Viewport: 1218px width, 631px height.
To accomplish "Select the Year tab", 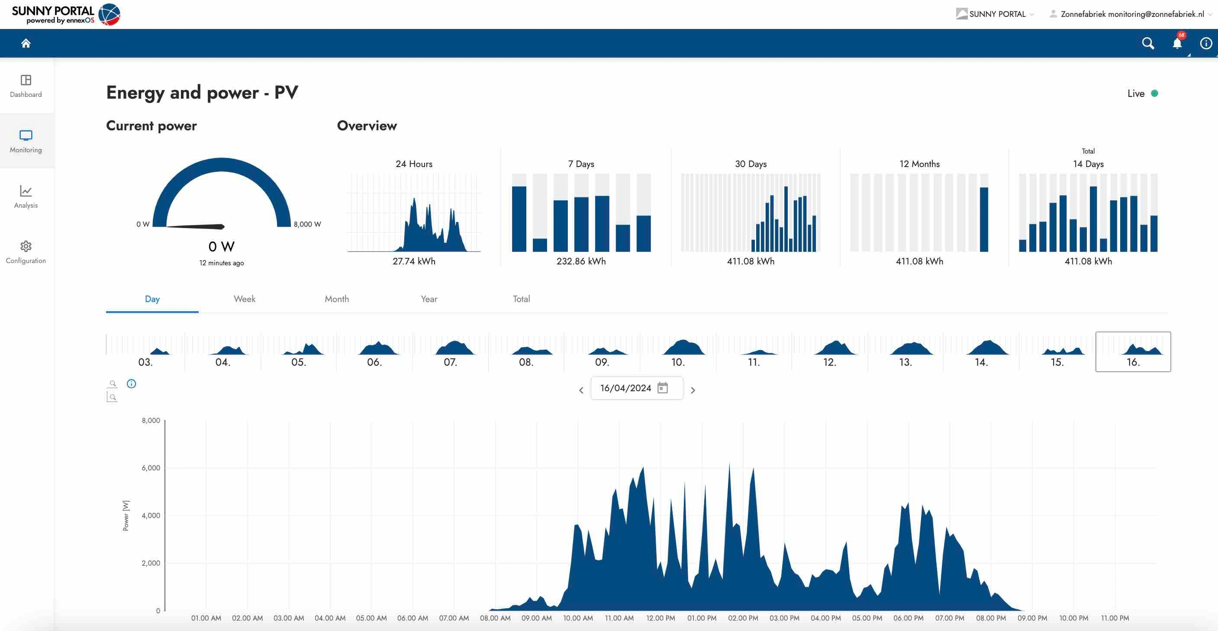I will coord(429,299).
